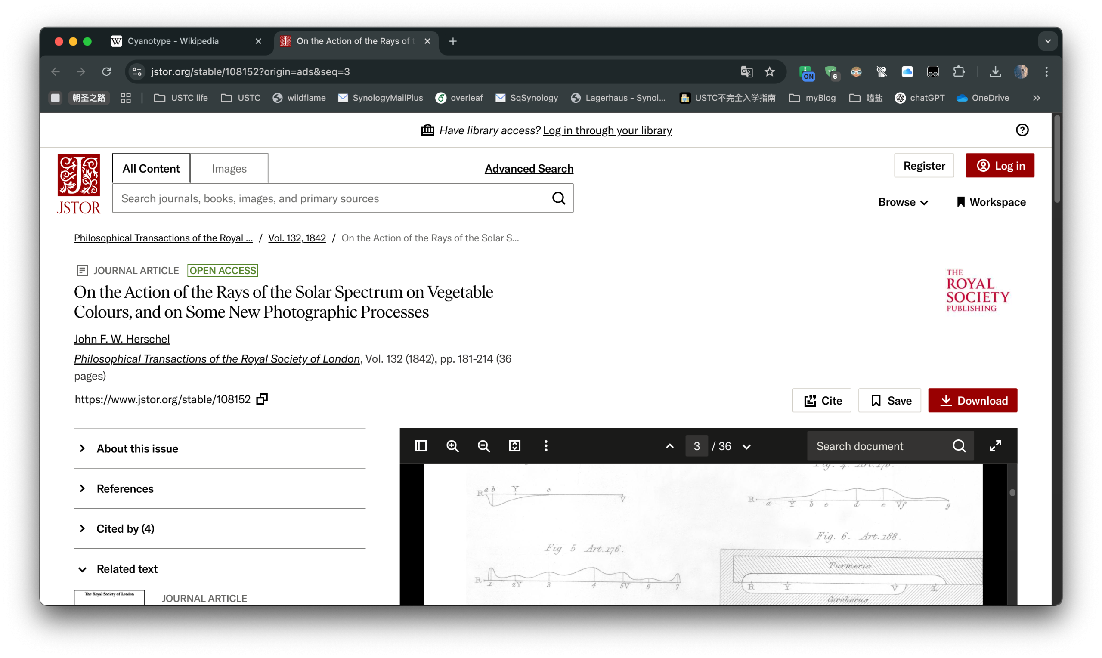The image size is (1102, 658).
Task: Toggle the document viewer sidebar panel
Action: (421, 445)
